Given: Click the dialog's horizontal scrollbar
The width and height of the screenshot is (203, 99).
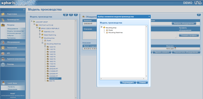Looking at the screenshot, I should tap(122, 79).
